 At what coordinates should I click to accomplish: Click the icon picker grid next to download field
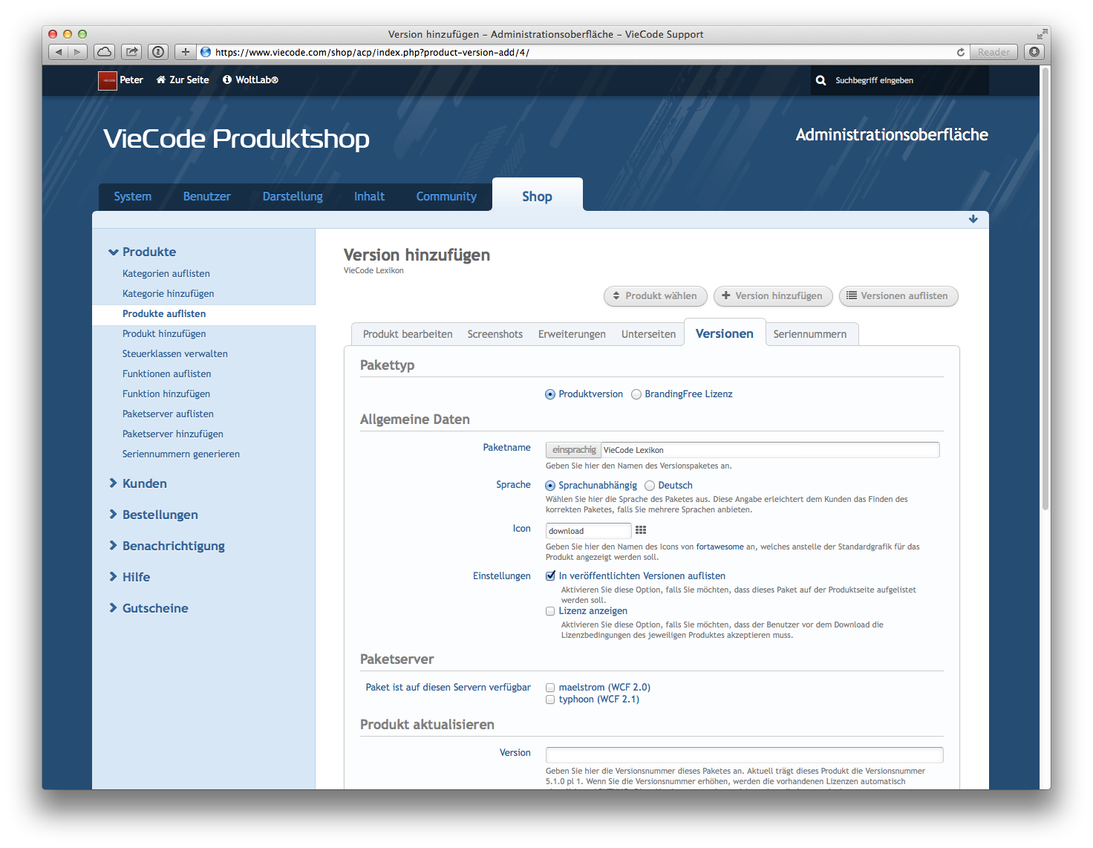click(x=641, y=530)
